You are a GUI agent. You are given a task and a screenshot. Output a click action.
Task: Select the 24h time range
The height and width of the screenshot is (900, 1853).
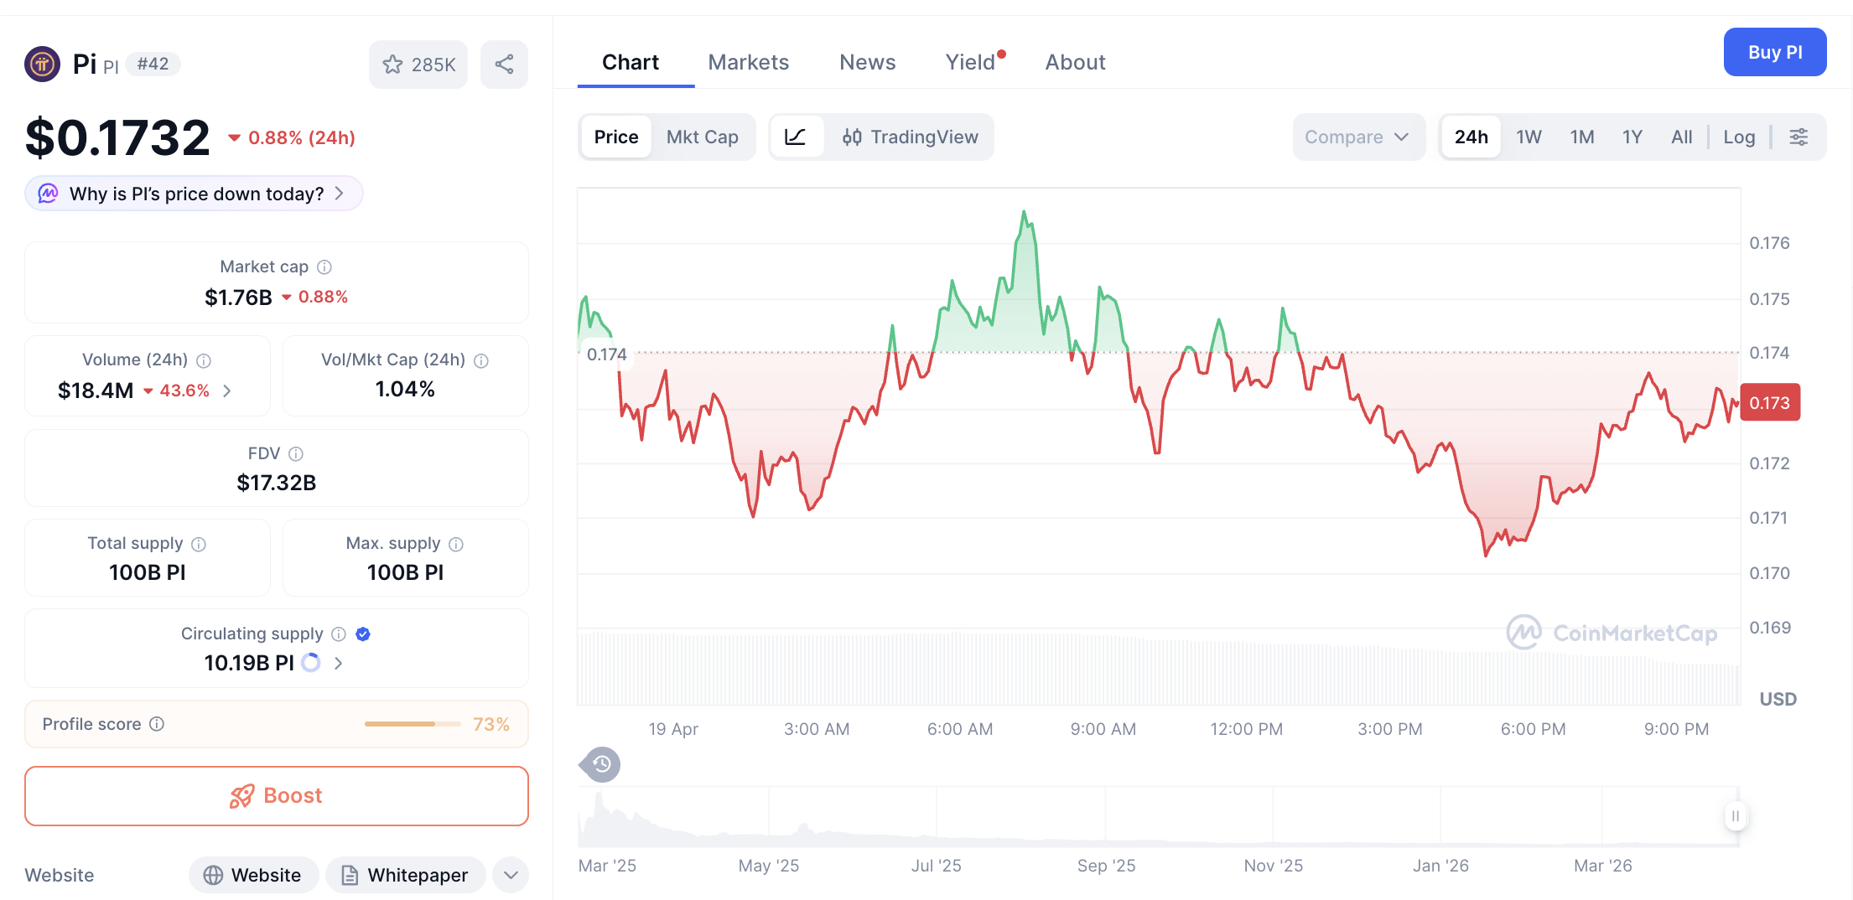point(1471,137)
